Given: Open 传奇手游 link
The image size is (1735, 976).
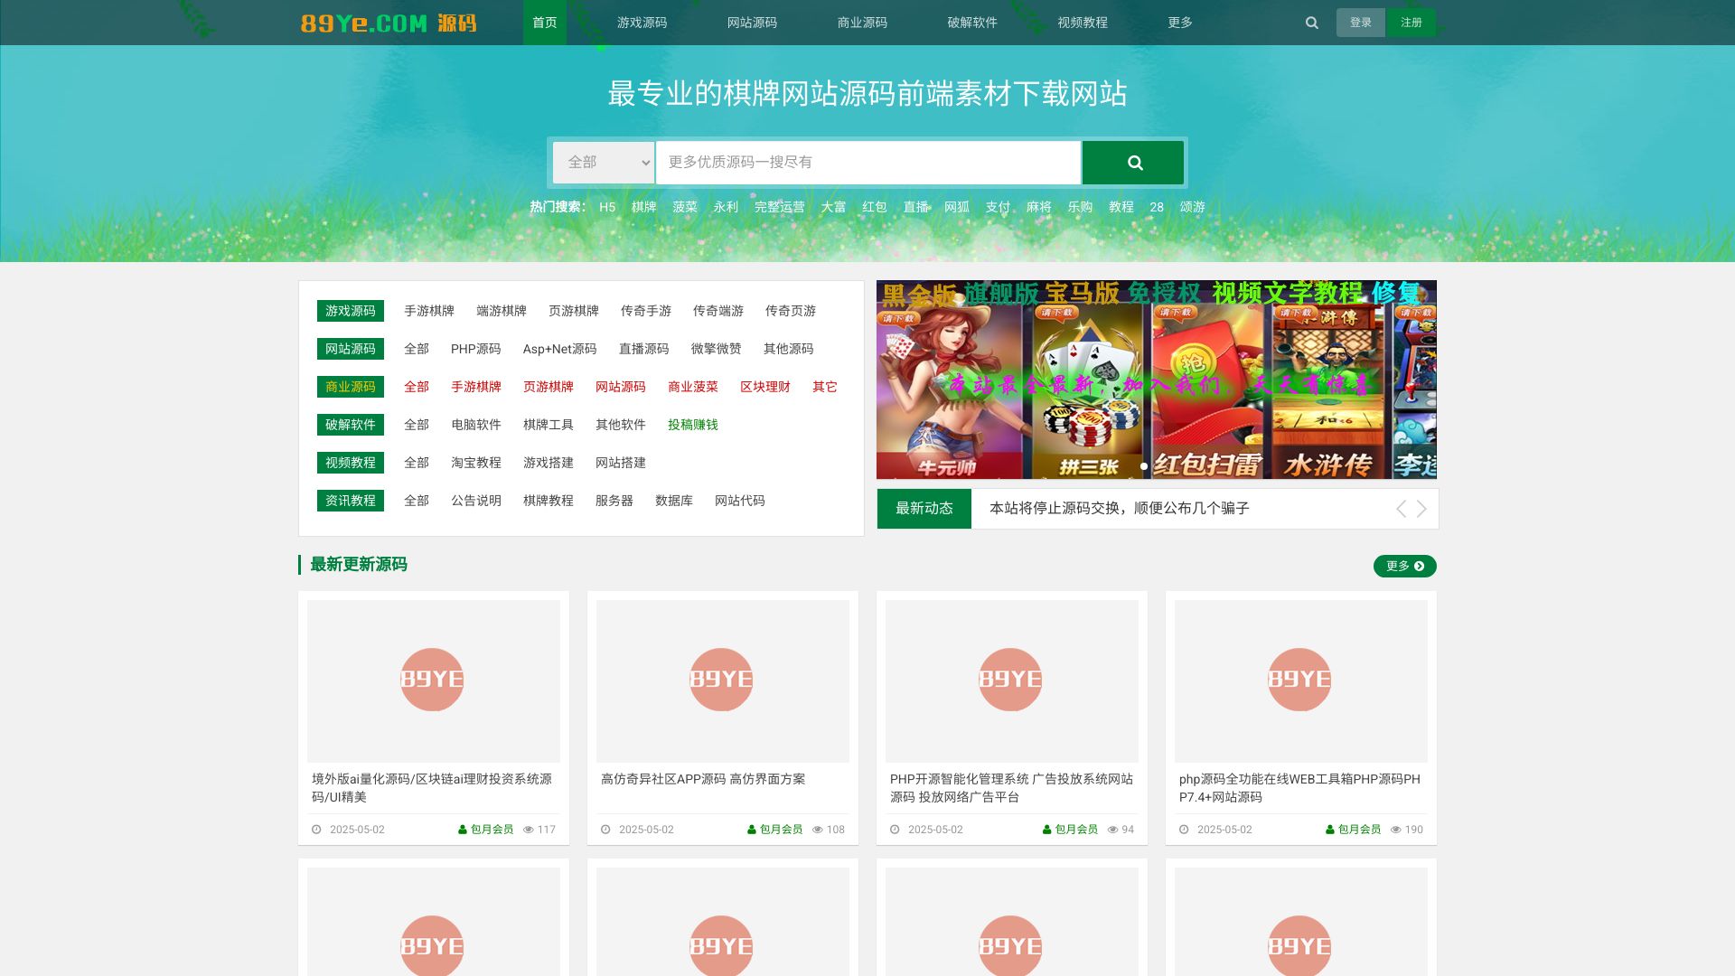Looking at the screenshot, I should [x=646, y=311].
